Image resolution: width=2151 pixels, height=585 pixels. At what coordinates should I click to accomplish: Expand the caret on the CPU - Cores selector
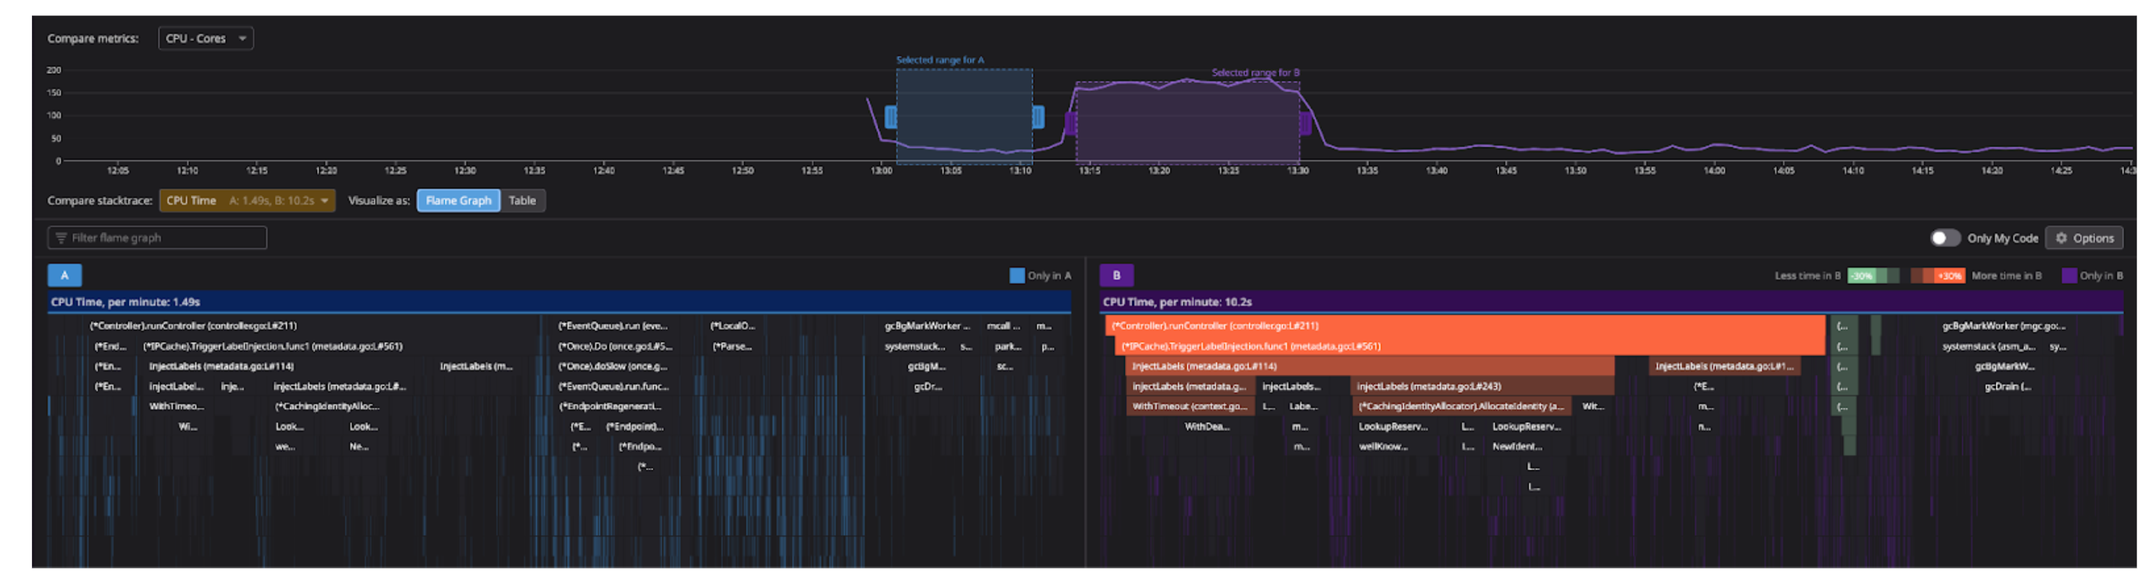pos(242,37)
